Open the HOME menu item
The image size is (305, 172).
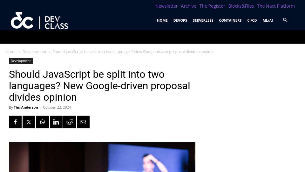(162, 20)
